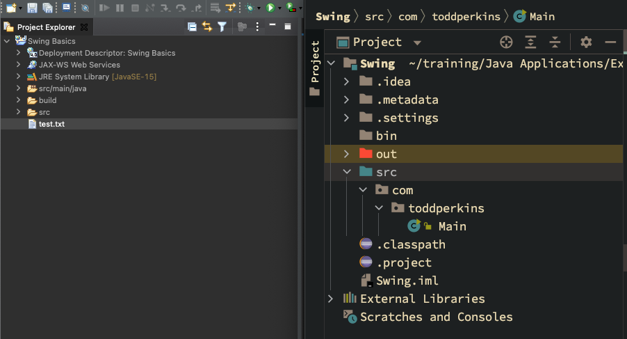Expand src/main/java source folder
This screenshot has width=627, height=339.
point(18,88)
